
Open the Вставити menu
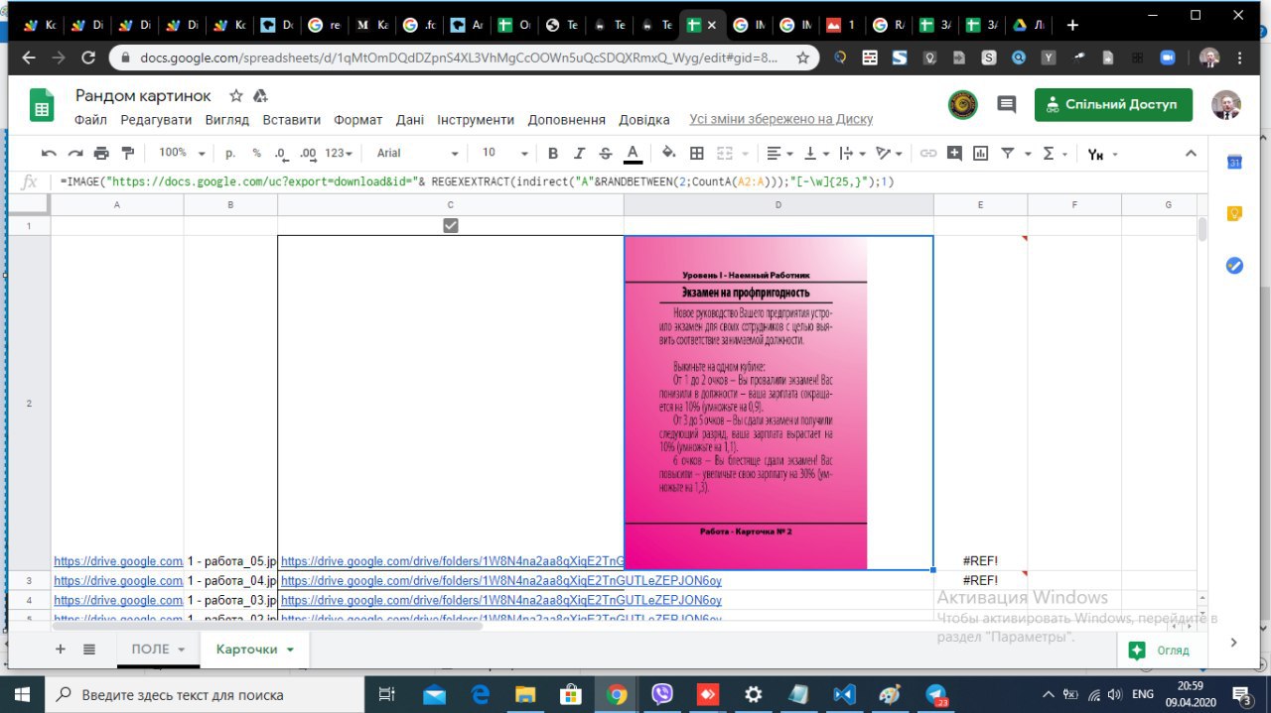click(291, 119)
